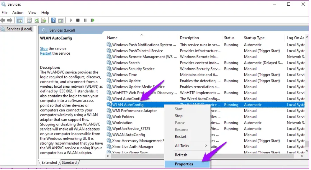Click the Restart Service toolbar icon
311x170 pixels.
pyautogui.click(x=92, y=20)
